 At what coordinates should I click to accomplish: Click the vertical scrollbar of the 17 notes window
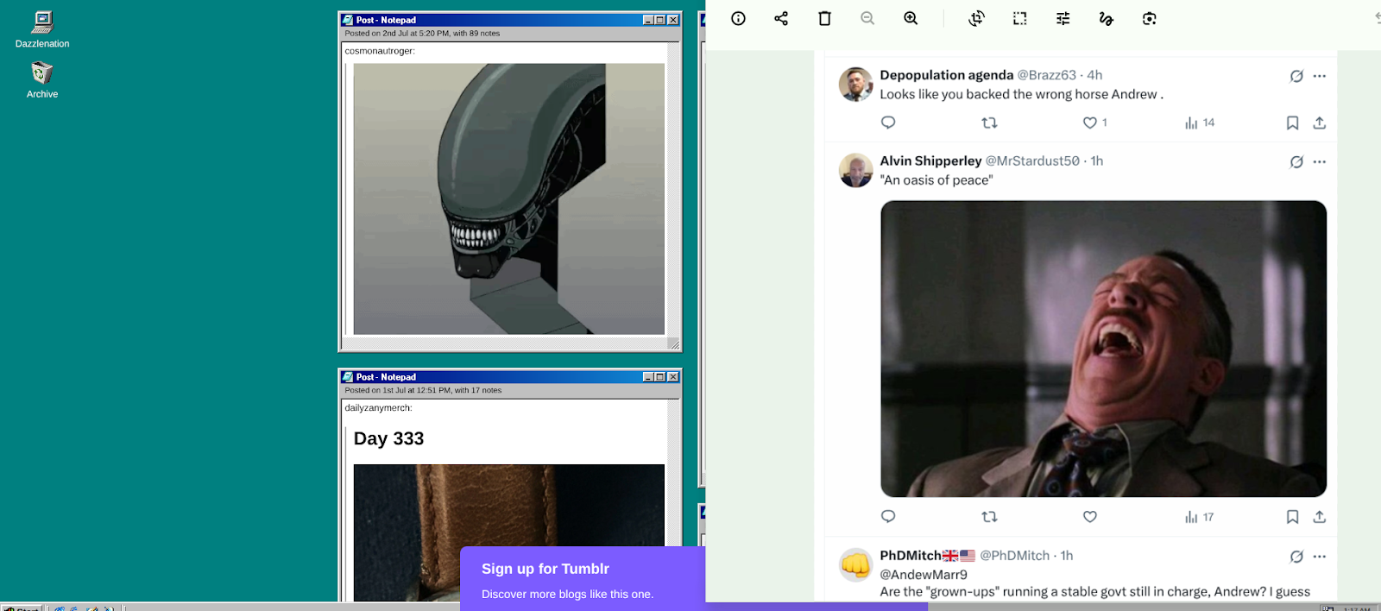click(673, 501)
